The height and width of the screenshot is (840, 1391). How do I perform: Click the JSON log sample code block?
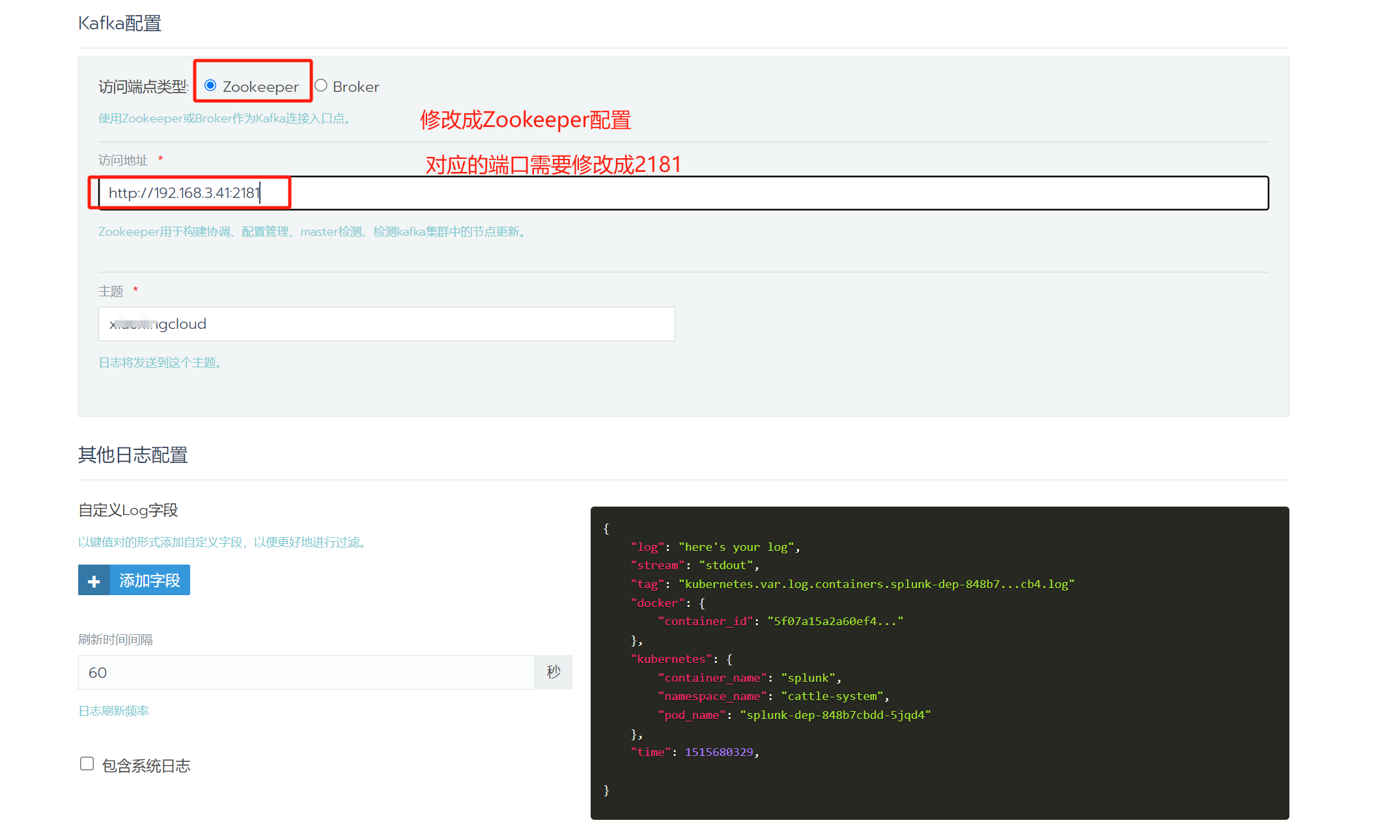click(x=939, y=663)
